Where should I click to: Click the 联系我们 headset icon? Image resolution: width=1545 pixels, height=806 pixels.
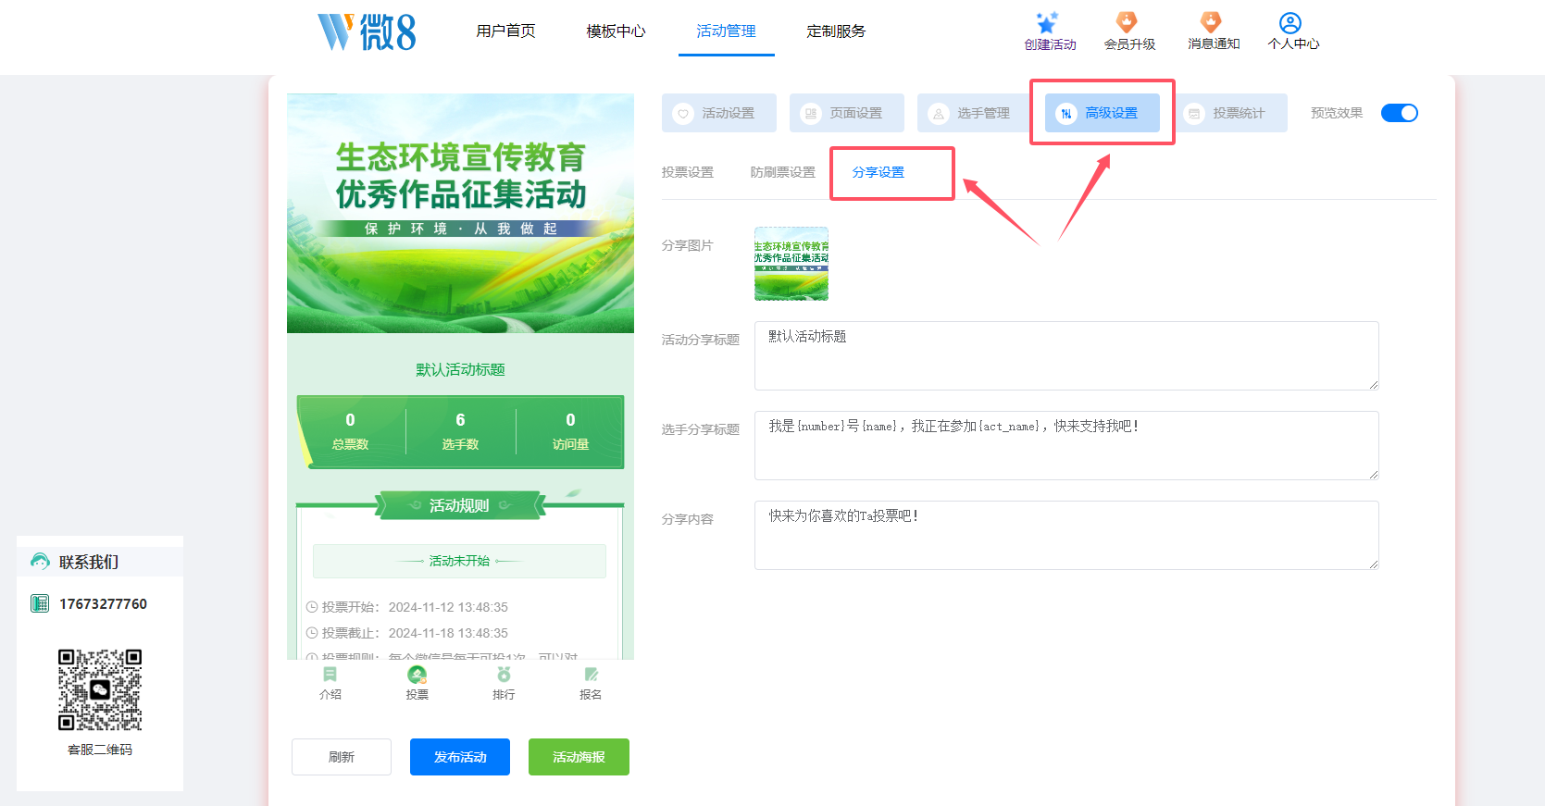click(x=40, y=562)
